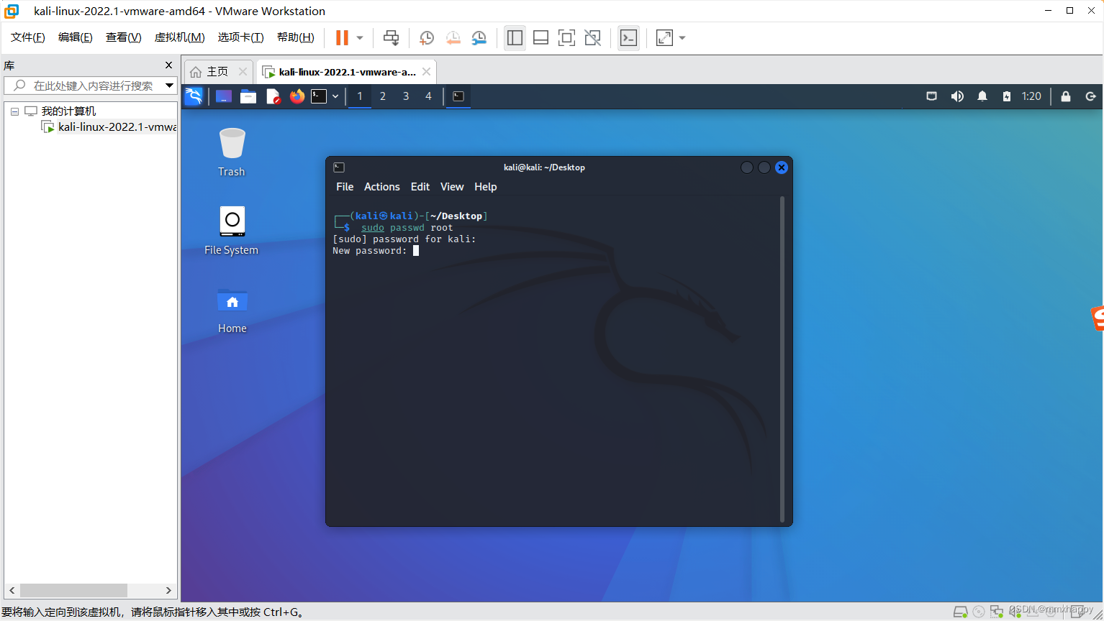The image size is (1104, 621).
Task: Open the terminal View menu
Action: pyautogui.click(x=452, y=187)
